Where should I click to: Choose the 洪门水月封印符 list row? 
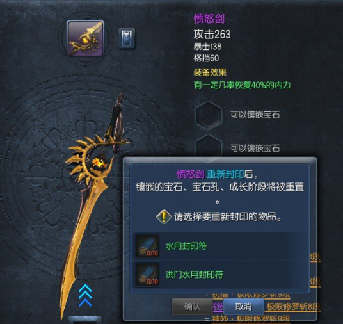pos(221,275)
